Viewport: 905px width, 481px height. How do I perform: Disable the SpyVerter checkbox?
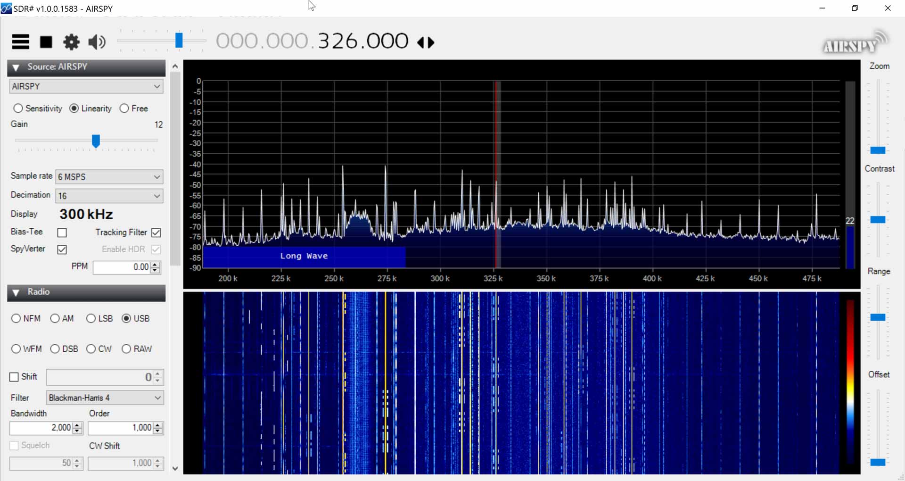coord(62,249)
